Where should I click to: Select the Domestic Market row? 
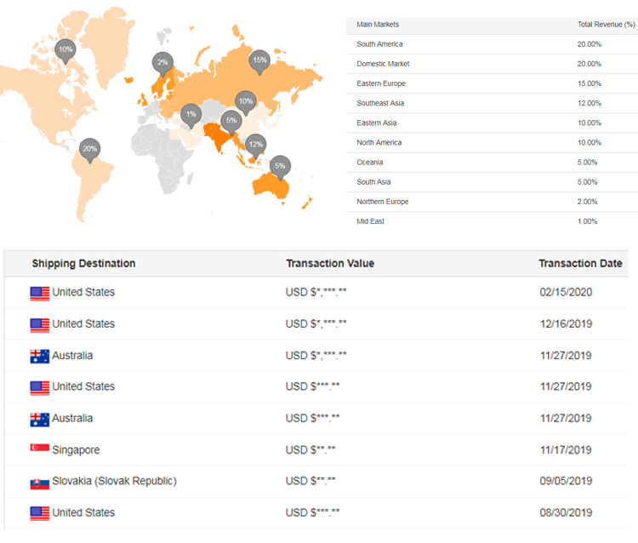(x=492, y=64)
